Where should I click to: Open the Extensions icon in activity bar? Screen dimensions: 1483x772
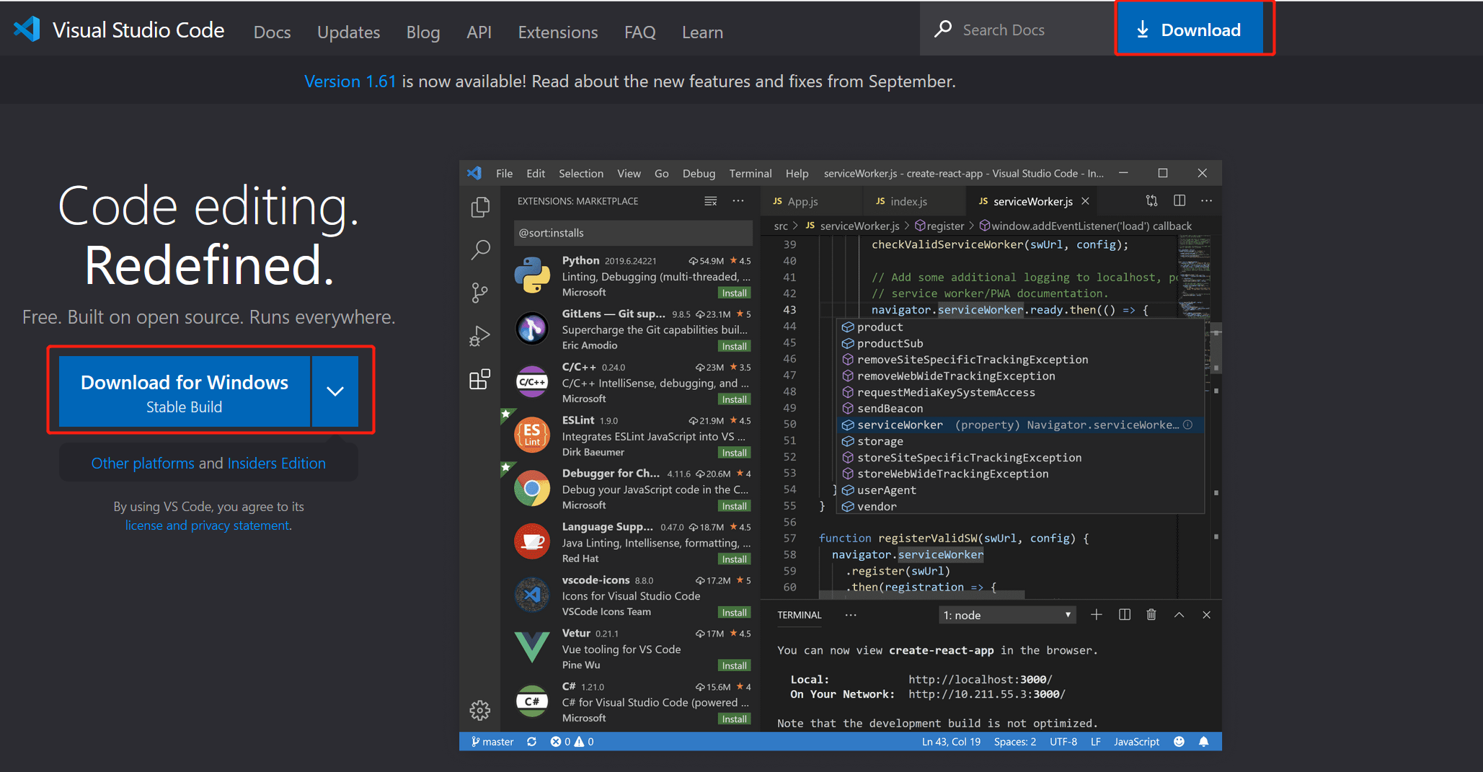pos(479,379)
